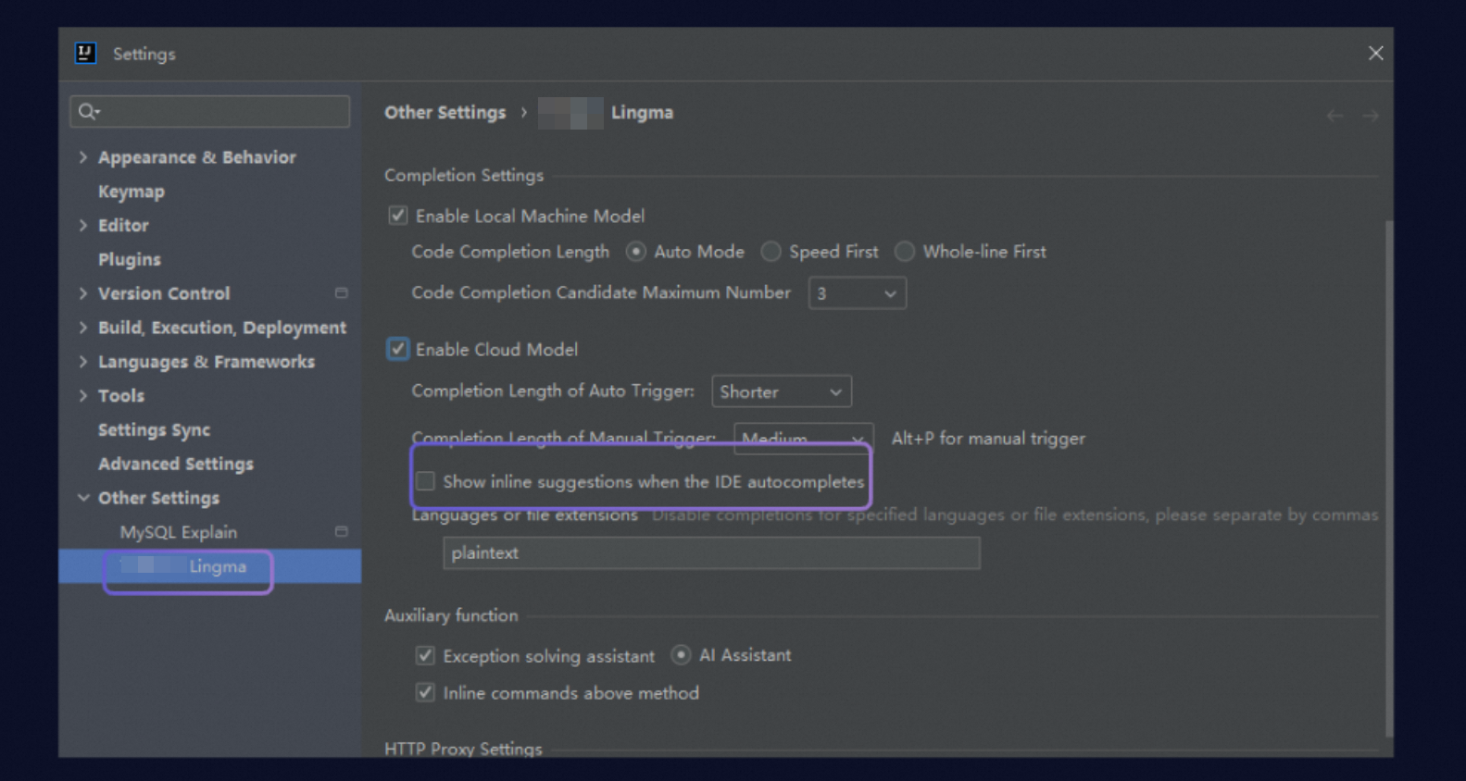This screenshot has width=1466, height=781.
Task: Expand Build, Execution, Deployment arrow
Action: pos(83,328)
